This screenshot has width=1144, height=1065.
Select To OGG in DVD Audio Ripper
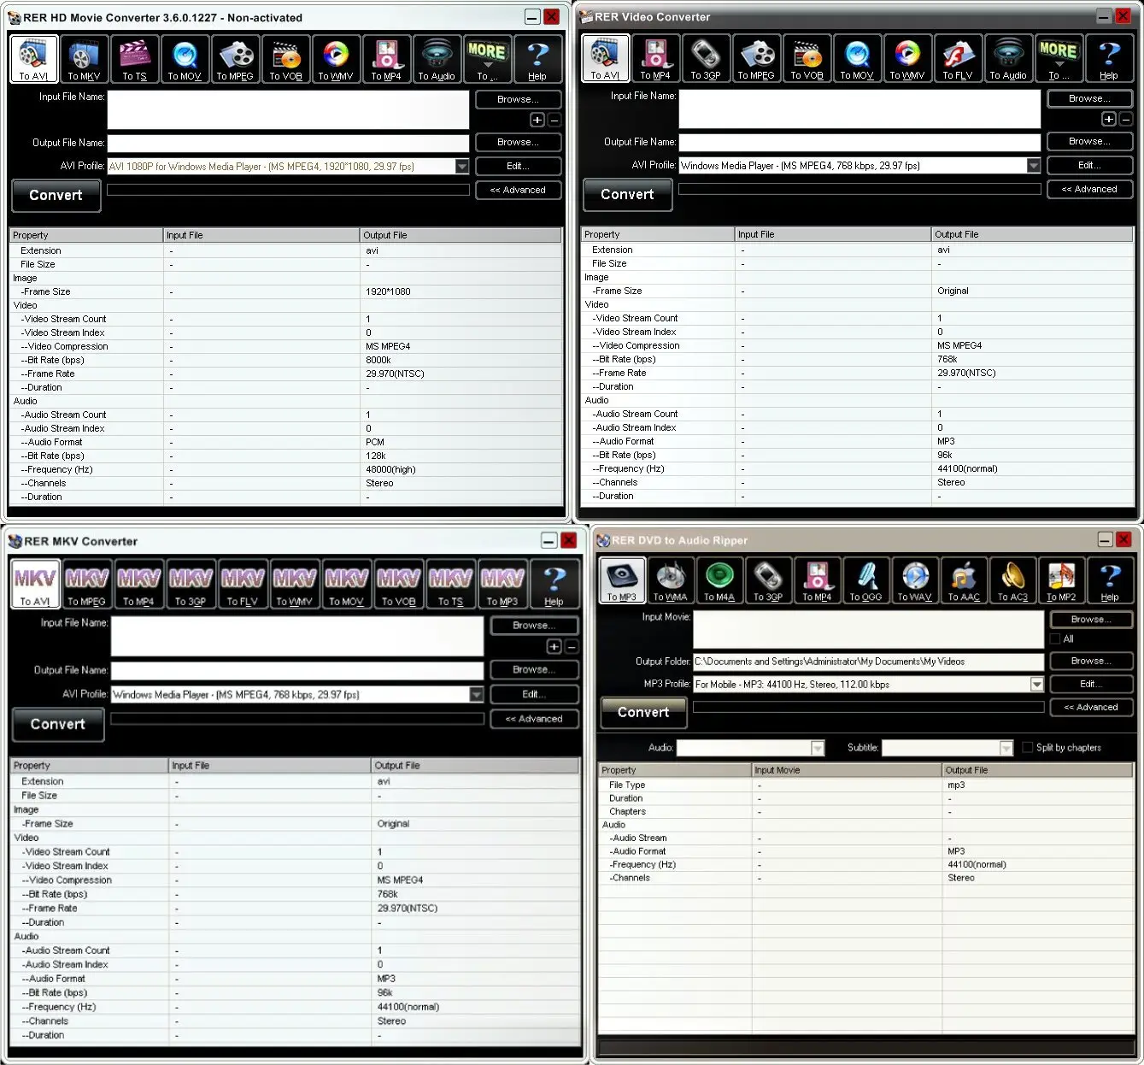coord(865,580)
